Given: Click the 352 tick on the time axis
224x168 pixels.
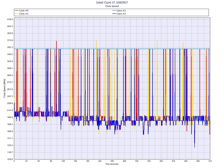Looking at the screenshot, I should (149, 161).
